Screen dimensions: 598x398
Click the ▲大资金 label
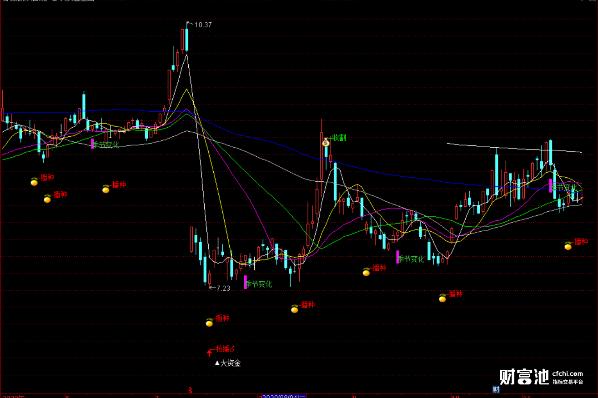(x=228, y=363)
